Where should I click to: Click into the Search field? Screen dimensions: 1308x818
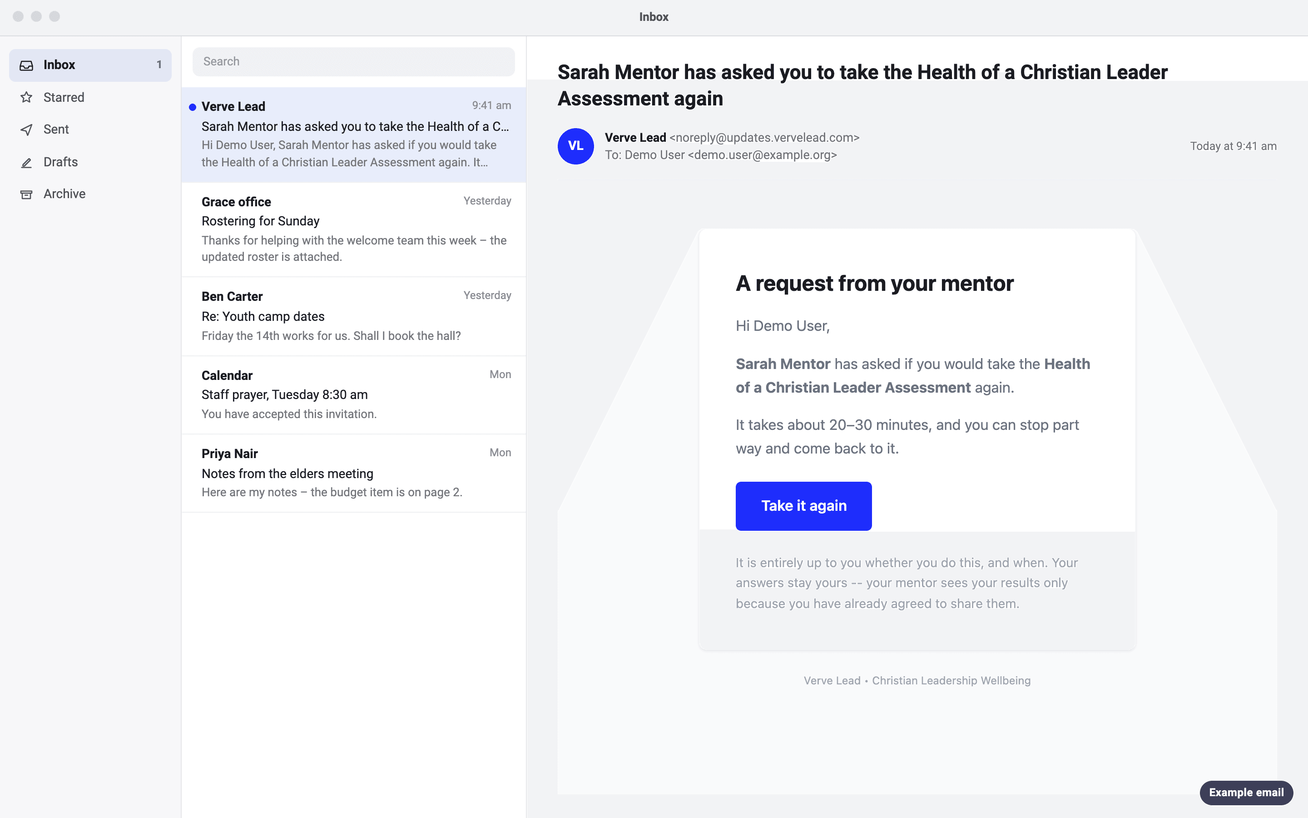pyautogui.click(x=353, y=62)
